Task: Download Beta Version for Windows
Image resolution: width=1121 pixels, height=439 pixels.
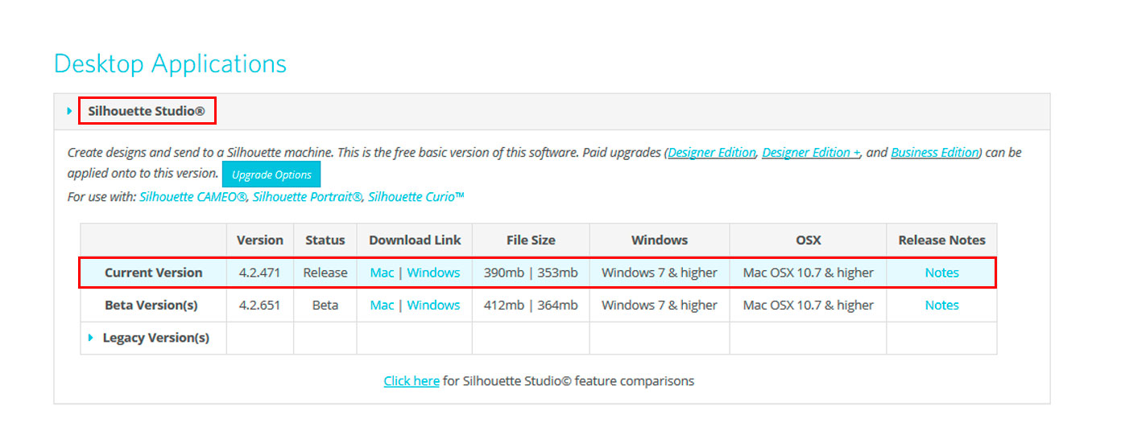Action: point(433,305)
